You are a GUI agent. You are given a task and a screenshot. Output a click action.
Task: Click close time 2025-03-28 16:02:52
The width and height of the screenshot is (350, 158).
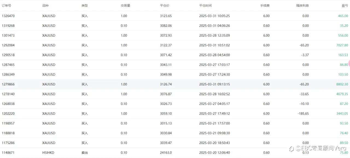[214, 94]
